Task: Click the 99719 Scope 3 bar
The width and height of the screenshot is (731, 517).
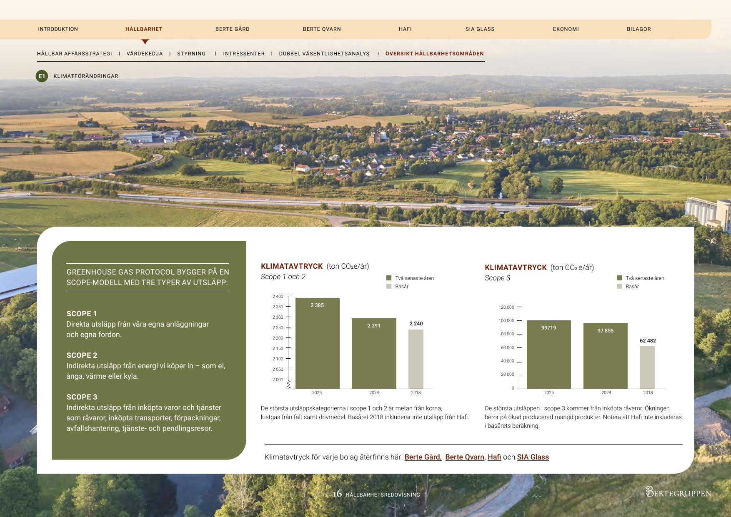Action: [x=549, y=355]
